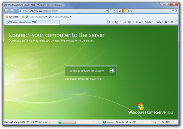
Task: Select the Windows Home Server 2011 tab
Action: (32, 22)
